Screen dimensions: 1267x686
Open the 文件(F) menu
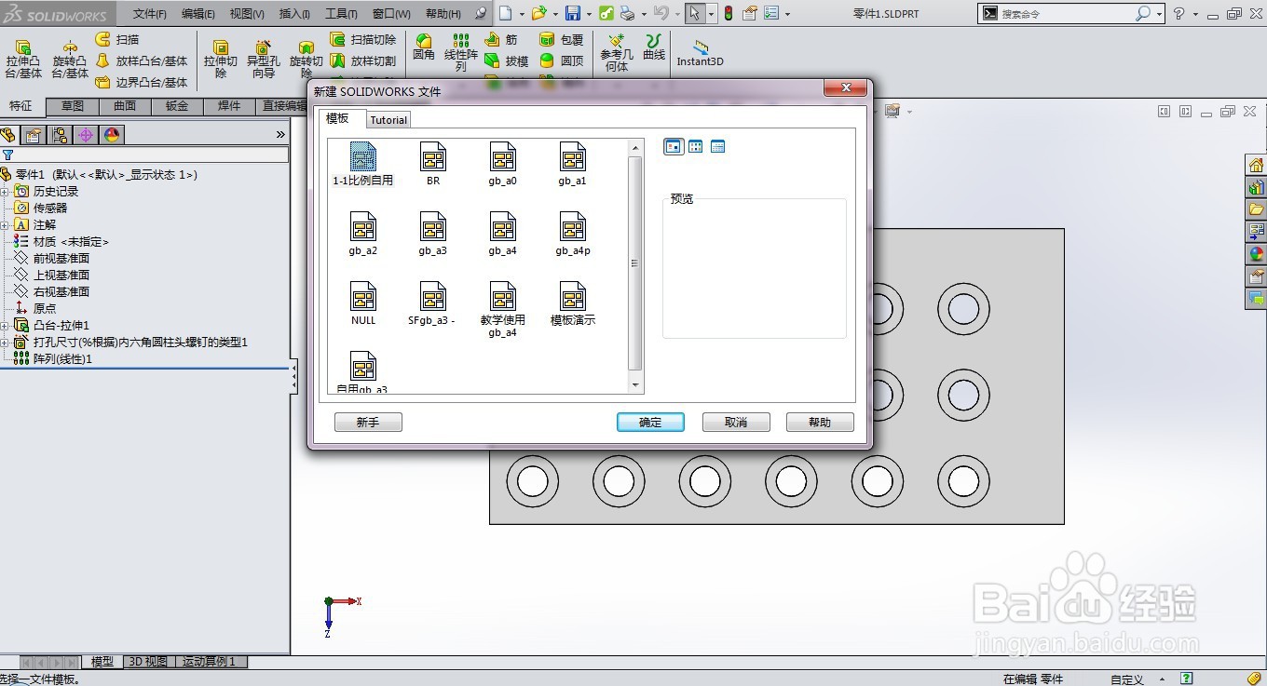pyautogui.click(x=150, y=14)
